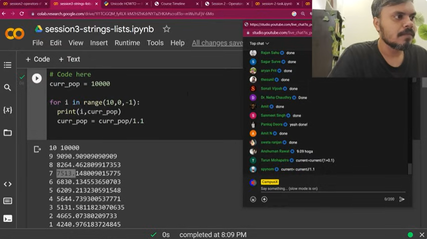This screenshot has height=239, width=427.
Task: Click the green connection status dot
Action: (410, 235)
